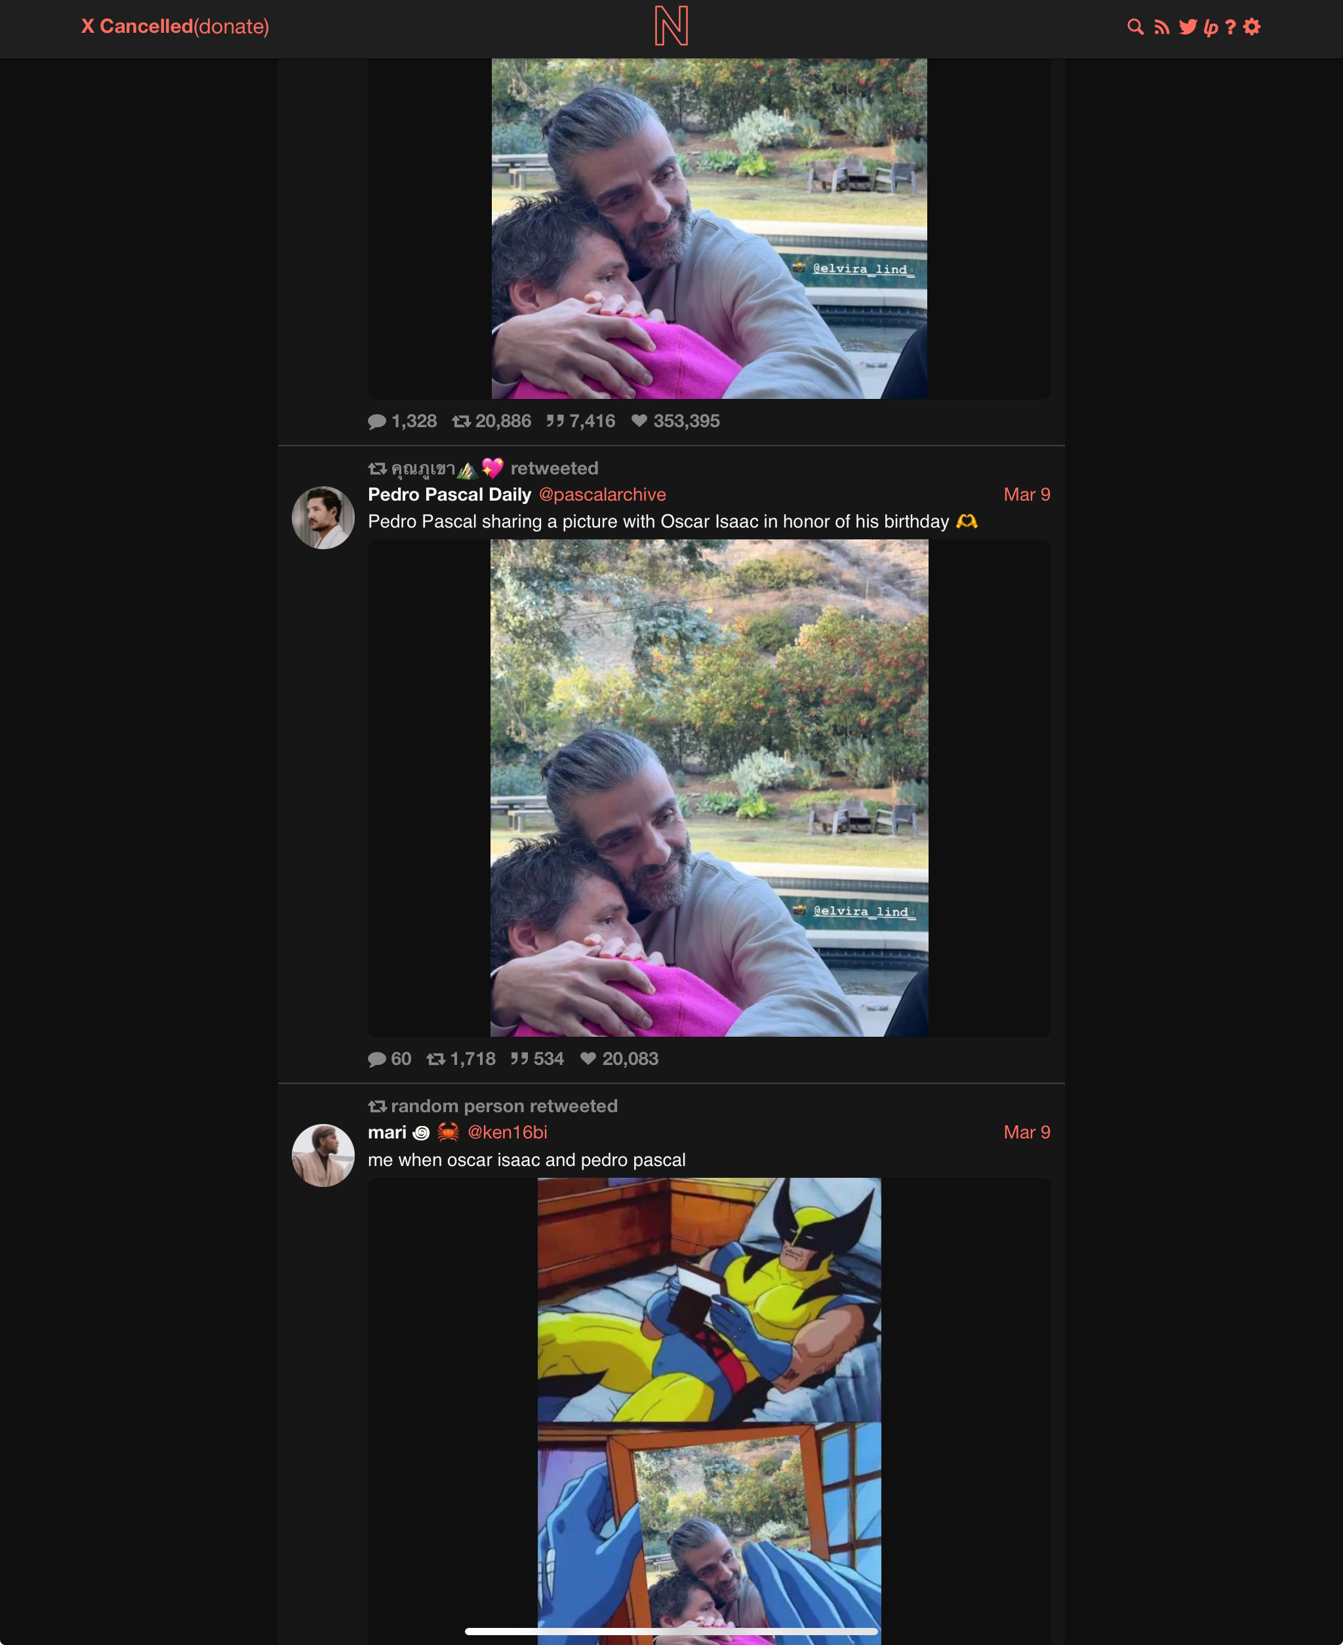This screenshot has height=1645, width=1343.
Task: Click retweet count 1,718 icon
Action: click(x=435, y=1059)
